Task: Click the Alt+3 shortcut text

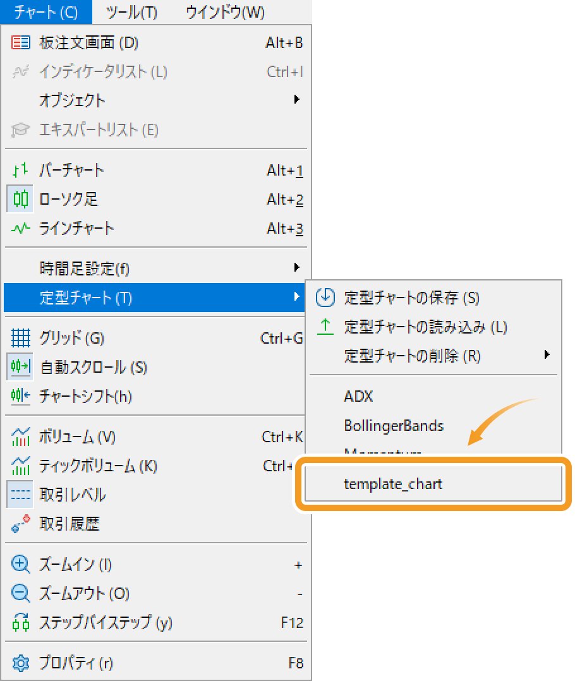Action: (285, 228)
